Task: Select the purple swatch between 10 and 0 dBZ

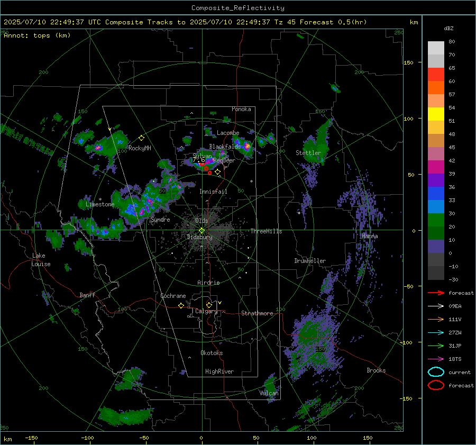Action: click(x=436, y=247)
